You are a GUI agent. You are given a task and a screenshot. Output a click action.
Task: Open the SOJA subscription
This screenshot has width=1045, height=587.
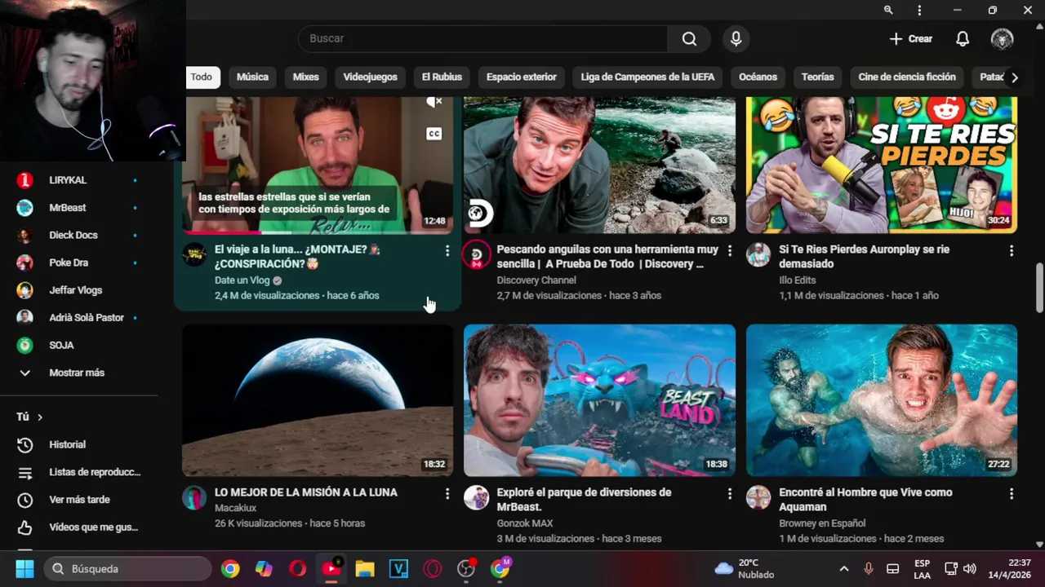tap(77, 345)
